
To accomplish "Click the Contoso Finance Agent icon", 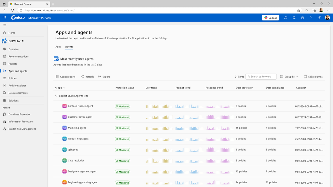I will click(x=64, y=106).
